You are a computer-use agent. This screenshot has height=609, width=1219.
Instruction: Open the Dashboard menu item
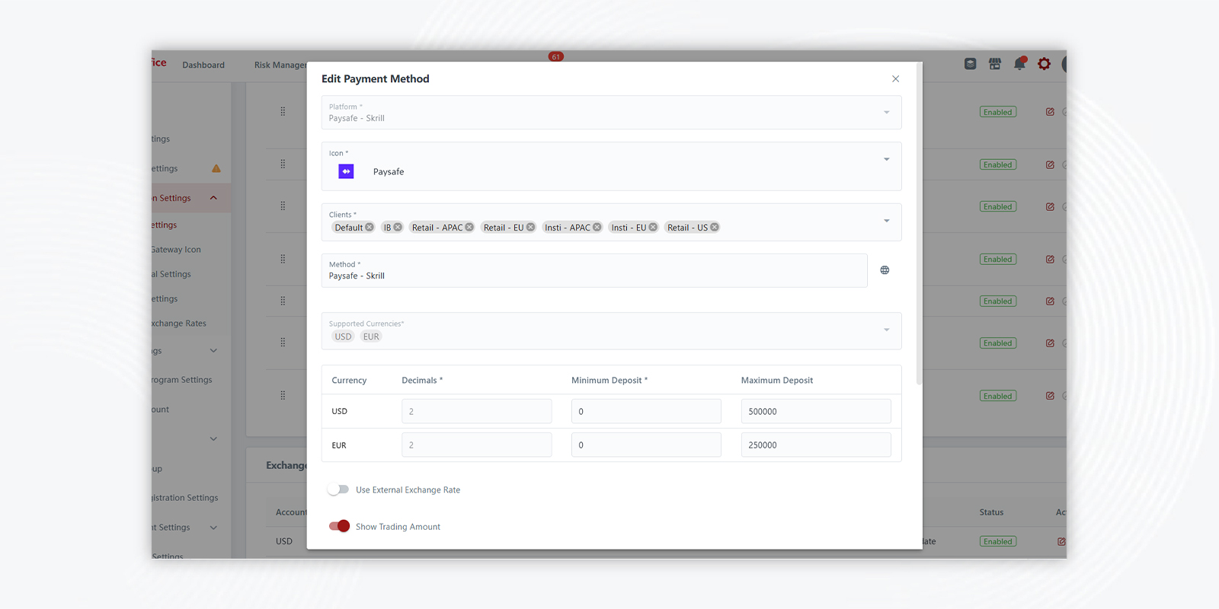tap(203, 65)
